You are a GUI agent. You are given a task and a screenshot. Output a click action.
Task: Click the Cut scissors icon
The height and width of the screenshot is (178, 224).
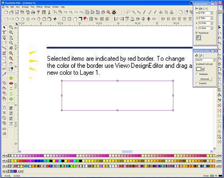tap(49, 12)
